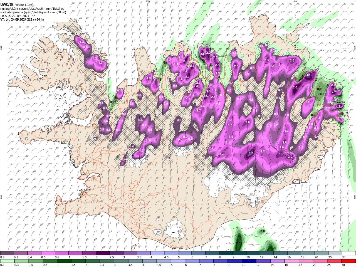Select the crimson 25–30 rain legend swatch

[x=334, y=261]
